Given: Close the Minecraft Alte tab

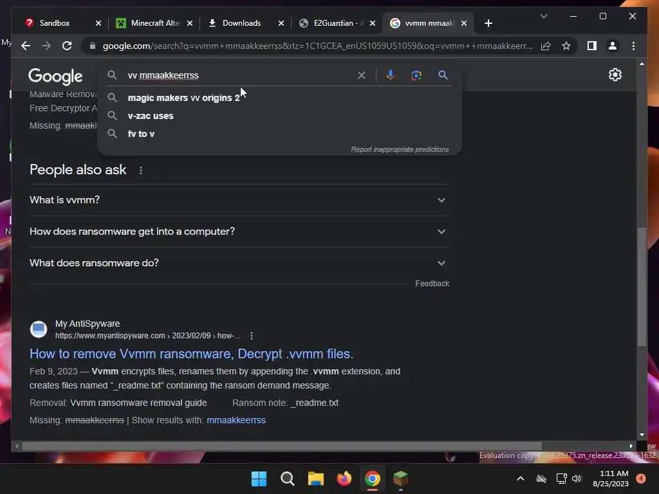Looking at the screenshot, I should pyautogui.click(x=190, y=23).
